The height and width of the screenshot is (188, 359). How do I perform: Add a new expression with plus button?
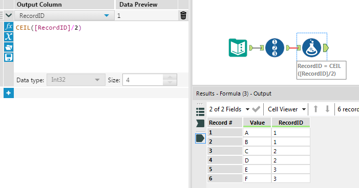click(x=9, y=93)
